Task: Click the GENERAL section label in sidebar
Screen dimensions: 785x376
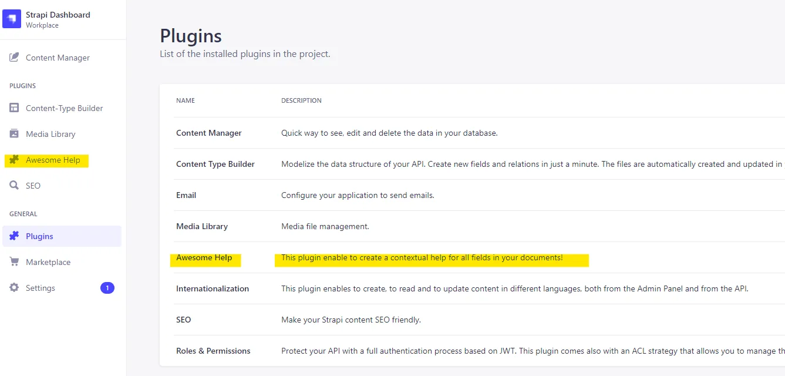Action: [x=23, y=214]
